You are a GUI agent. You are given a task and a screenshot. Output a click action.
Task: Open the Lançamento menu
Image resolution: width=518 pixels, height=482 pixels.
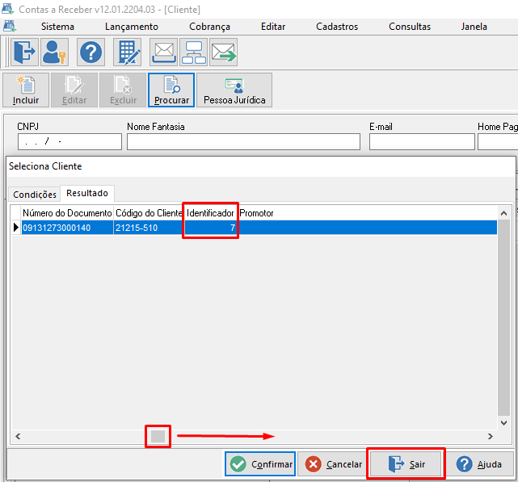tap(132, 27)
